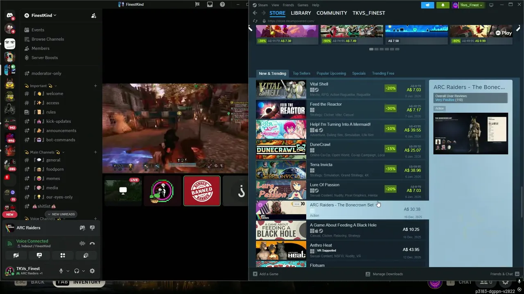Switch to Steam LIBRARY section

[x=301, y=13]
